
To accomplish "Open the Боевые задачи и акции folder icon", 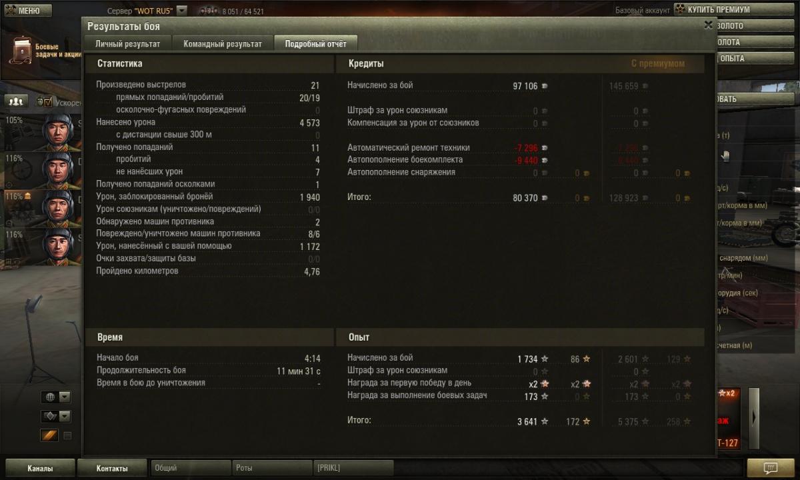I will point(22,50).
